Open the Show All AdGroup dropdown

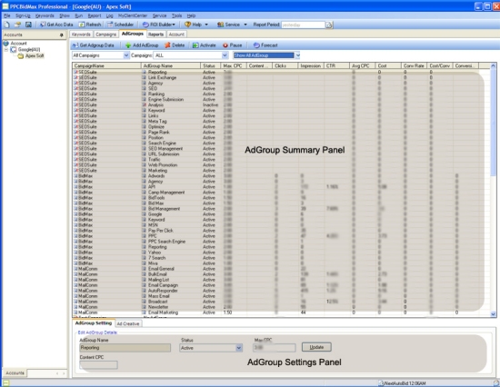pyautogui.click(x=297, y=55)
